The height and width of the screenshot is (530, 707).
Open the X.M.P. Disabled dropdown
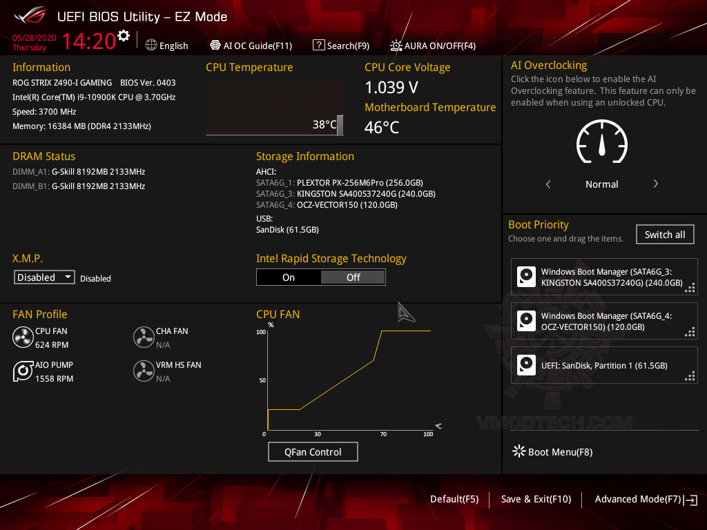[43, 277]
